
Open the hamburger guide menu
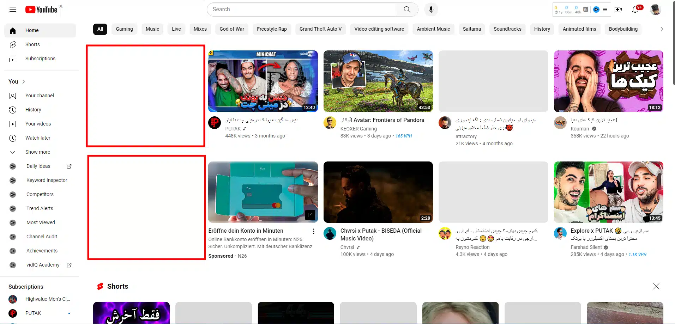coord(13,10)
